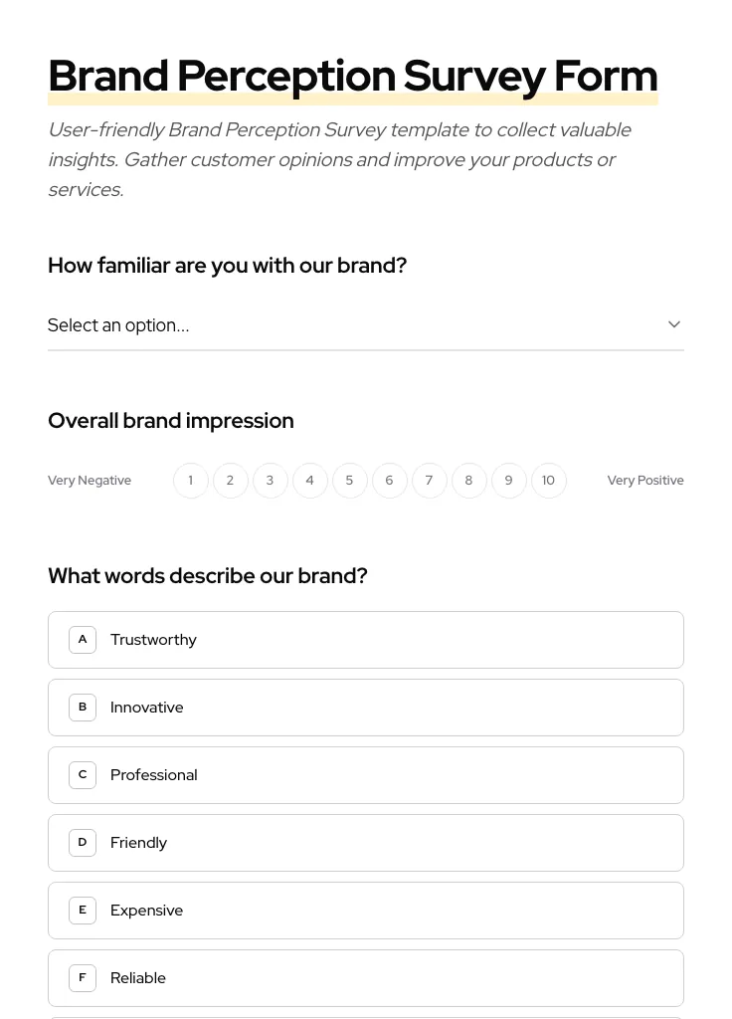The image size is (732, 1019).
Task: Pick rating 10 for Very Positive impression
Action: (x=548, y=480)
